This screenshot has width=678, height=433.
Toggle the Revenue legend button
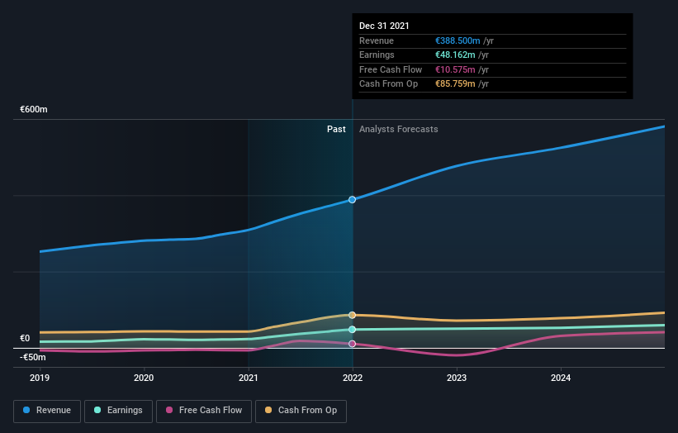click(47, 411)
